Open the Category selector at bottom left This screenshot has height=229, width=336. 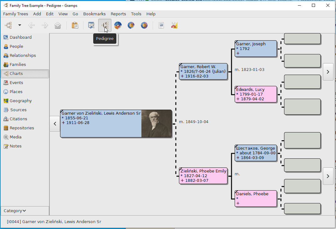(14, 211)
